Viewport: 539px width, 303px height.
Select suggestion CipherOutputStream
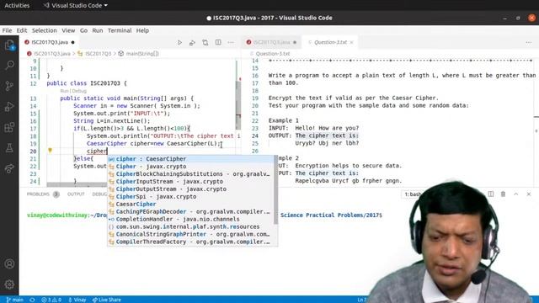(x=190, y=189)
